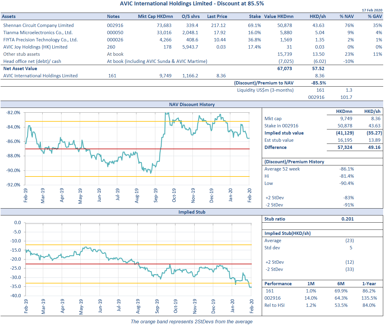Click the 'Performance' table header
The width and height of the screenshot is (385, 329).
pos(278,284)
